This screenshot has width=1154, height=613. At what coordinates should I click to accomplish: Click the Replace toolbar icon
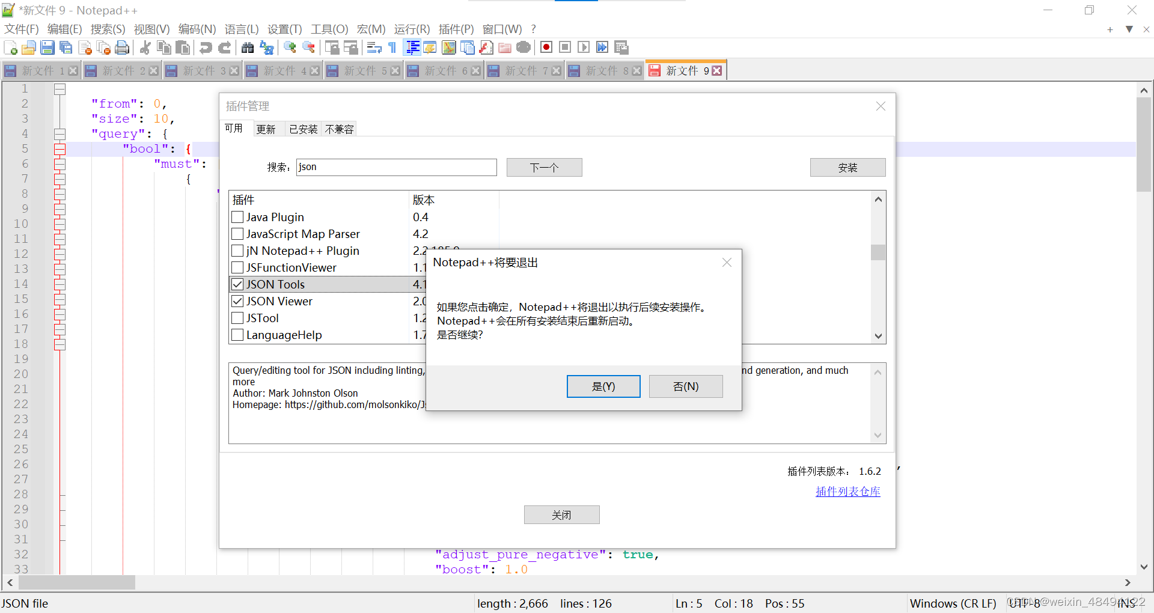[x=266, y=47]
